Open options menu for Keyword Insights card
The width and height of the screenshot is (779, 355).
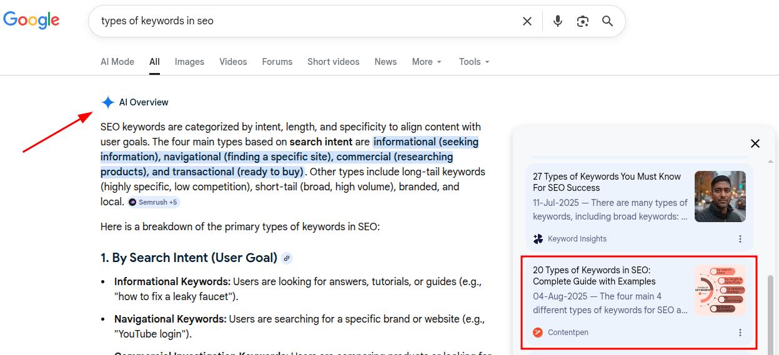point(740,239)
